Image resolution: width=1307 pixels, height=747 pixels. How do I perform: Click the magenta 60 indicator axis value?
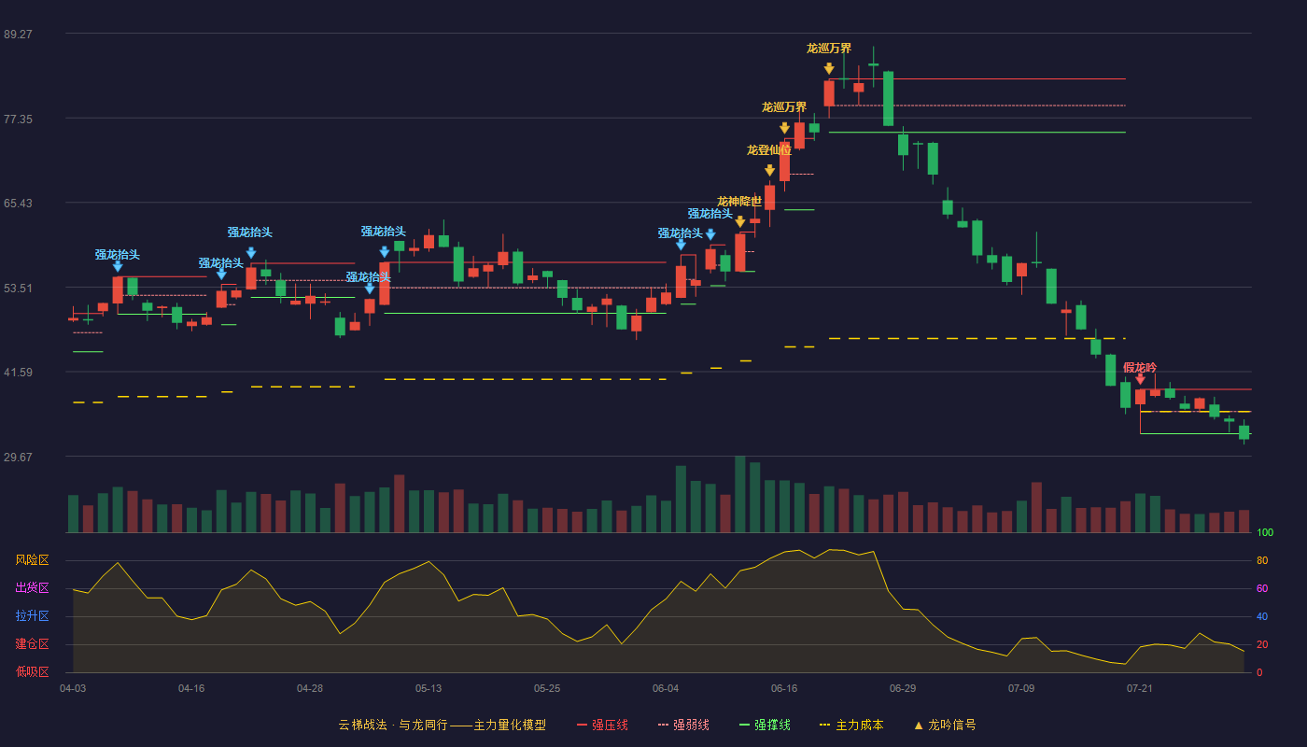coord(1262,588)
